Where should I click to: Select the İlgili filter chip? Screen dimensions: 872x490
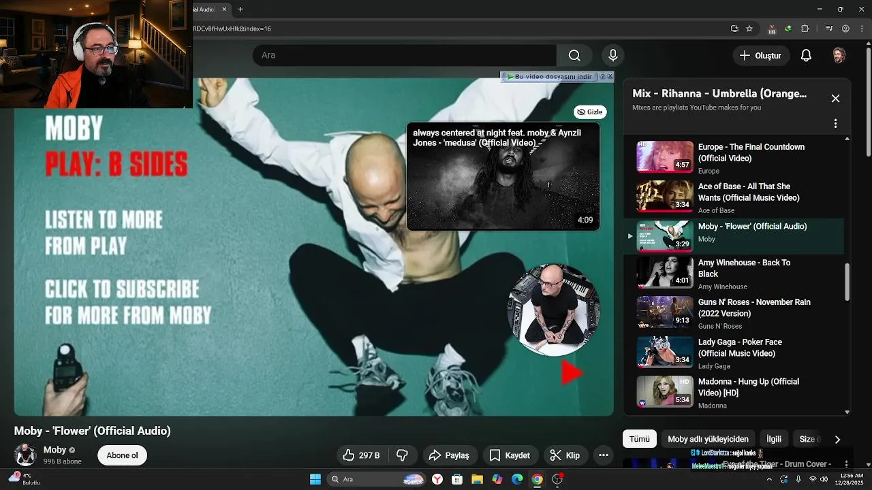774,439
